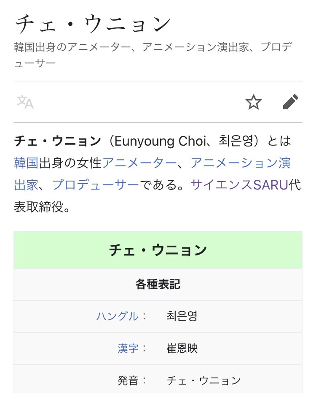Tap the hanja value 崔恩映
The height and width of the screenshot is (393, 316).
pos(182,348)
